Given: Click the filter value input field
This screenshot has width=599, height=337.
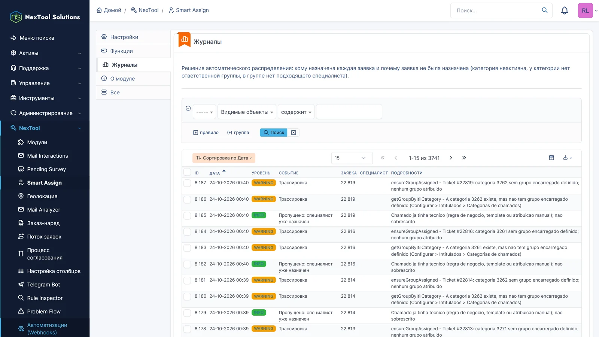Looking at the screenshot, I should (x=349, y=112).
